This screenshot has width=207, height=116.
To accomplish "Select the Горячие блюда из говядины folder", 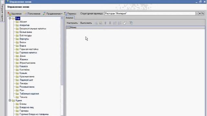I will pyautogui.click(x=34, y=114).
